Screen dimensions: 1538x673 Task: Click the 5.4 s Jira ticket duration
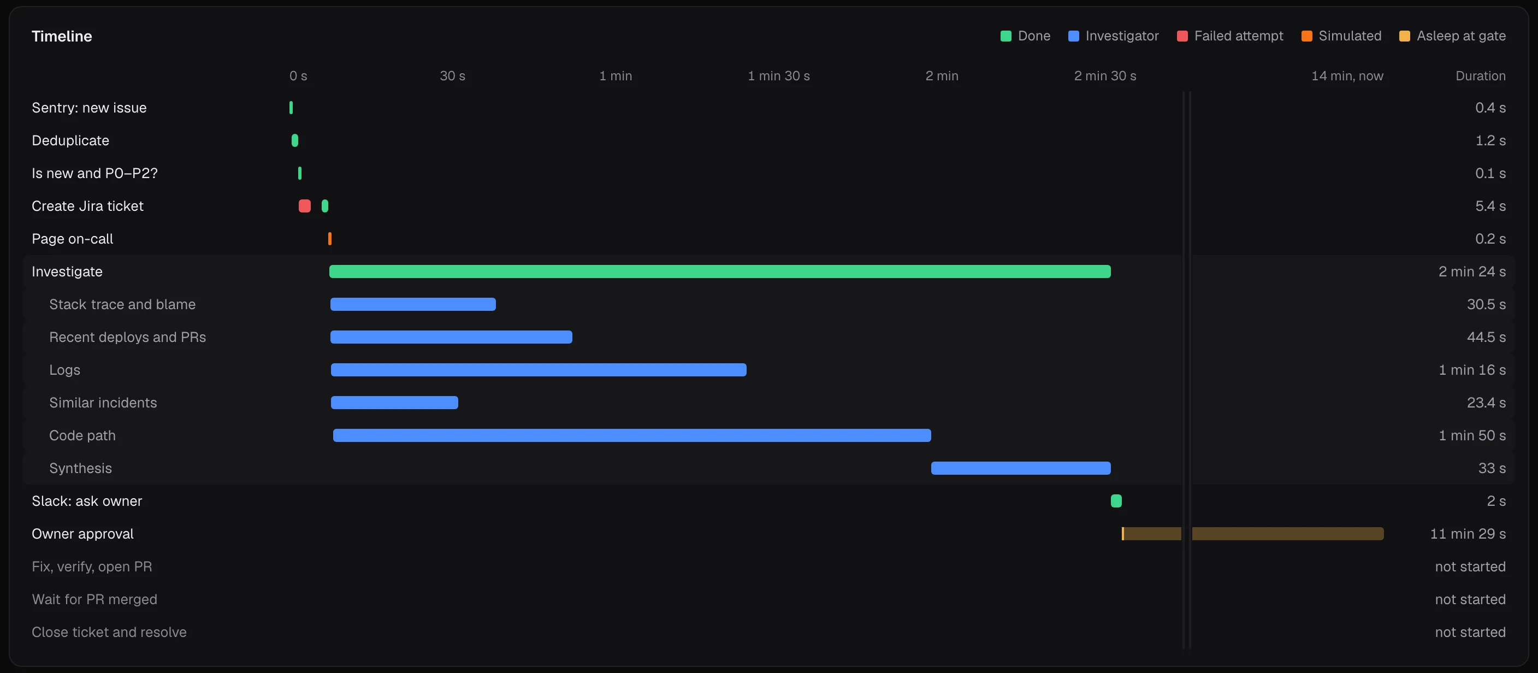[1490, 206]
